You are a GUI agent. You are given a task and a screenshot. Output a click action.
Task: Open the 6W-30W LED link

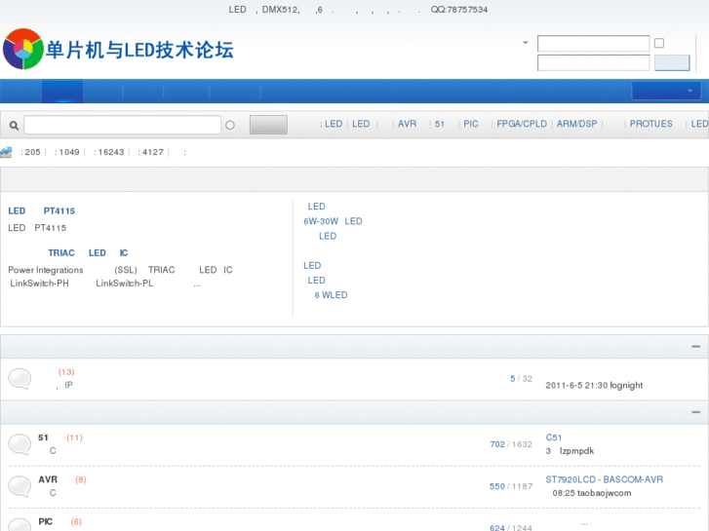click(333, 221)
